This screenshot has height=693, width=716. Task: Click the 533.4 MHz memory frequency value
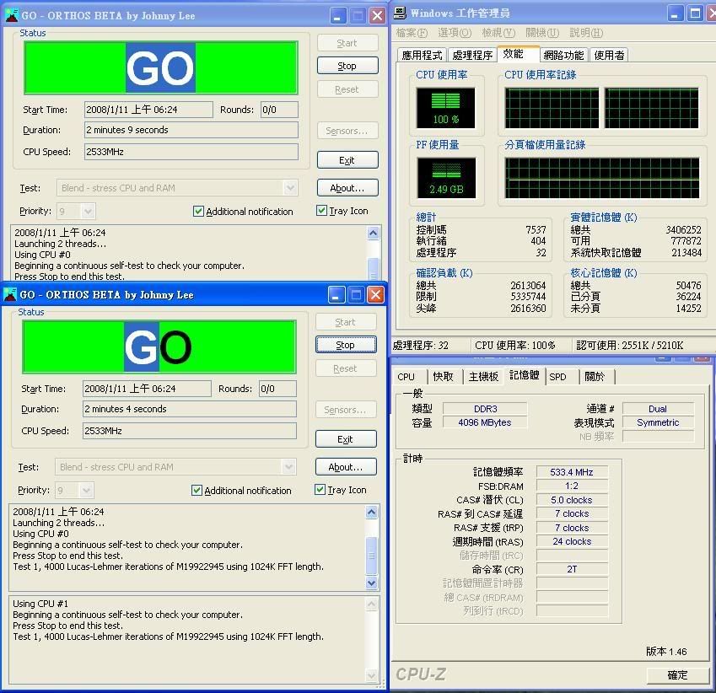tap(572, 472)
